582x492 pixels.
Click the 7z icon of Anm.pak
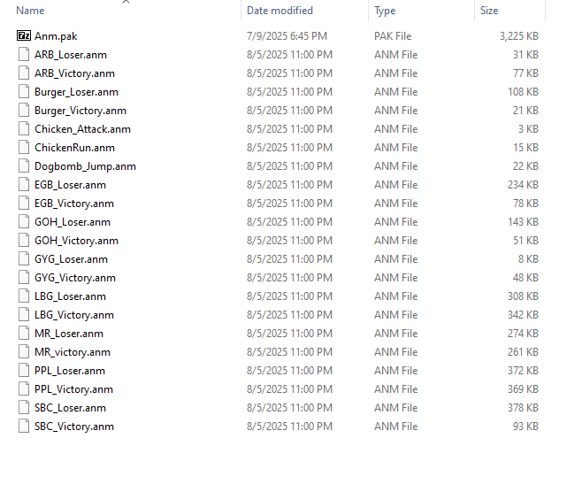[24, 35]
